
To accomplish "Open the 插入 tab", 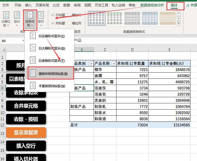I will 28,5.
